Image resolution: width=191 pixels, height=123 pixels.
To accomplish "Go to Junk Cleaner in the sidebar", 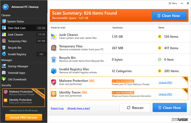I will coord(15,34).
